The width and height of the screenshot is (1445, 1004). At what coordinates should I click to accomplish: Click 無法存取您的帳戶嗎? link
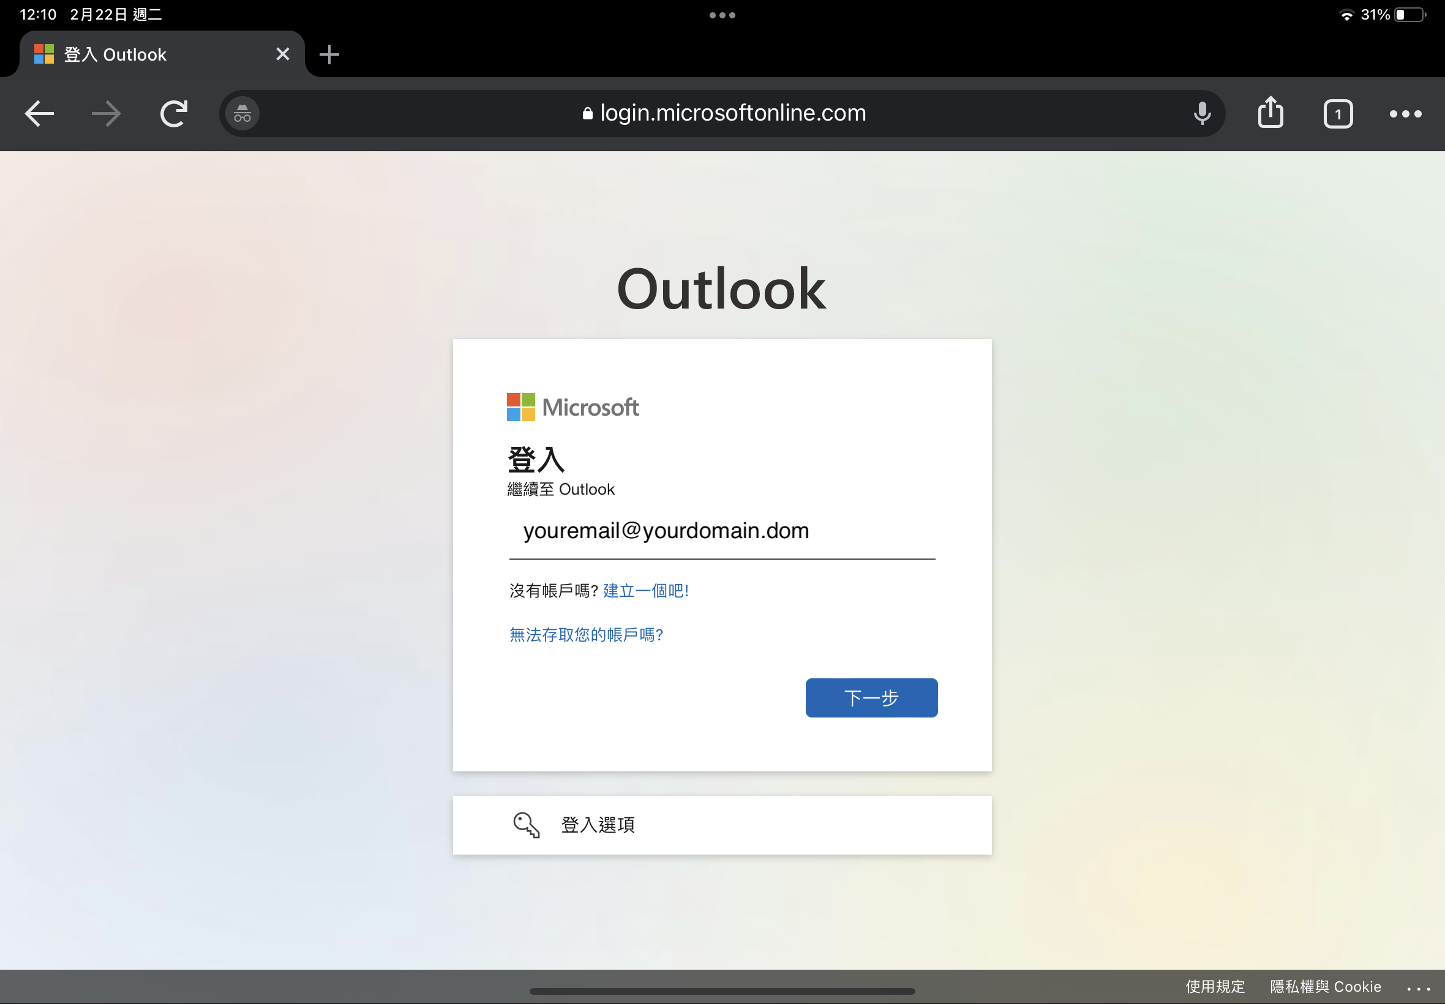pos(587,635)
